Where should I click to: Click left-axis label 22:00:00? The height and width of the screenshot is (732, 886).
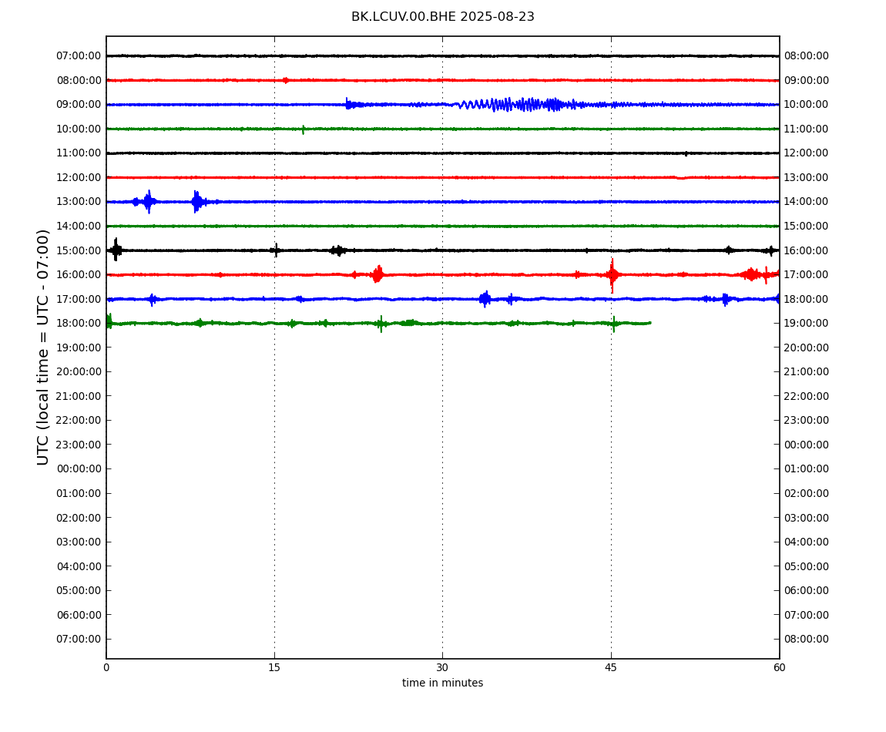coord(79,421)
